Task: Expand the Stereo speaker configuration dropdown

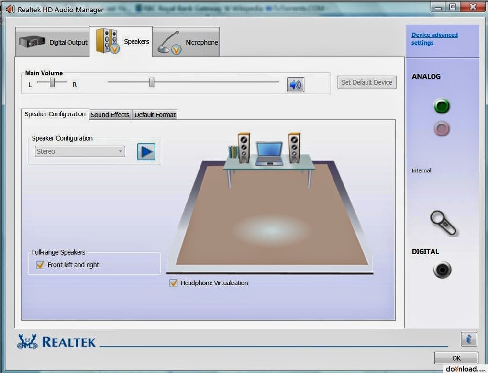Action: [x=80, y=151]
